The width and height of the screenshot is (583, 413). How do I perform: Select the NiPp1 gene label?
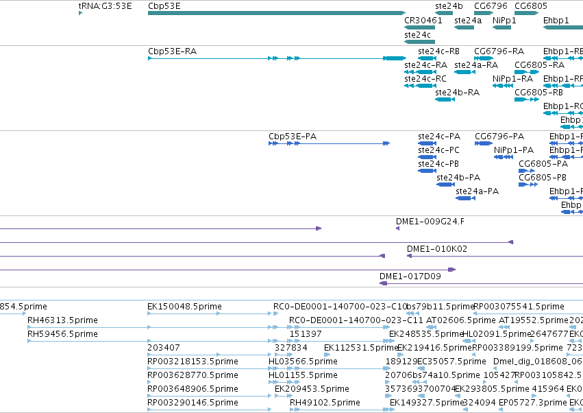(504, 21)
